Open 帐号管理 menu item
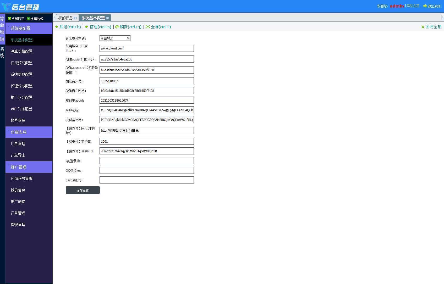Image resolution: width=444 pixels, height=284 pixels. tap(29, 120)
